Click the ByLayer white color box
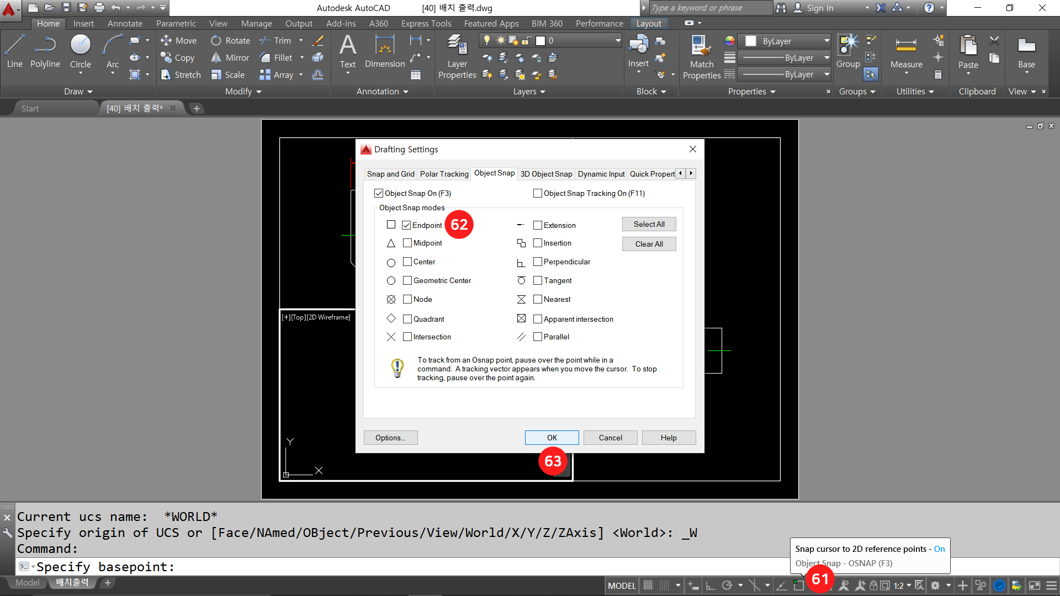This screenshot has height=596, width=1060. click(751, 41)
